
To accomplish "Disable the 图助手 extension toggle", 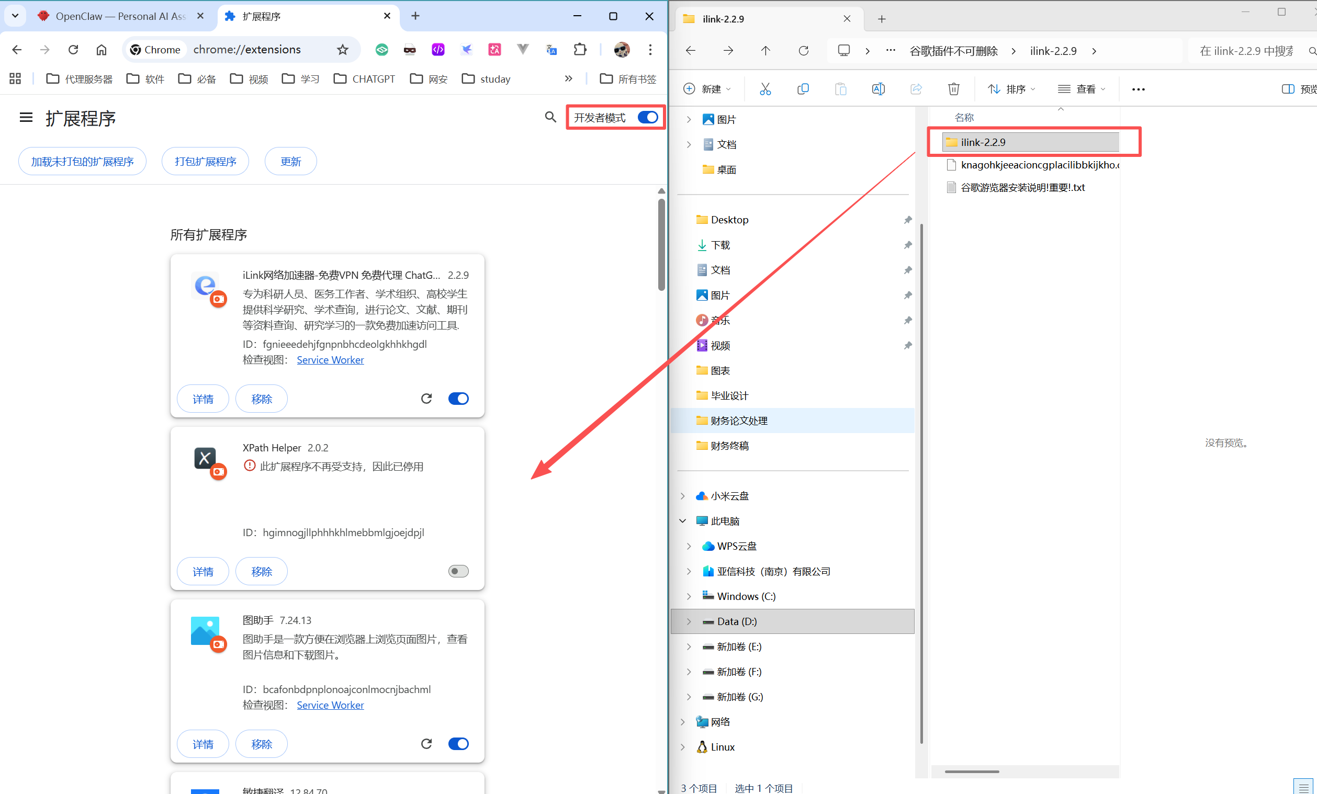I will click(458, 744).
